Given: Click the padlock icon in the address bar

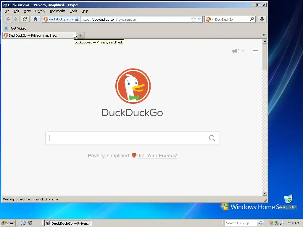Looking at the screenshot, I should pos(77,19).
